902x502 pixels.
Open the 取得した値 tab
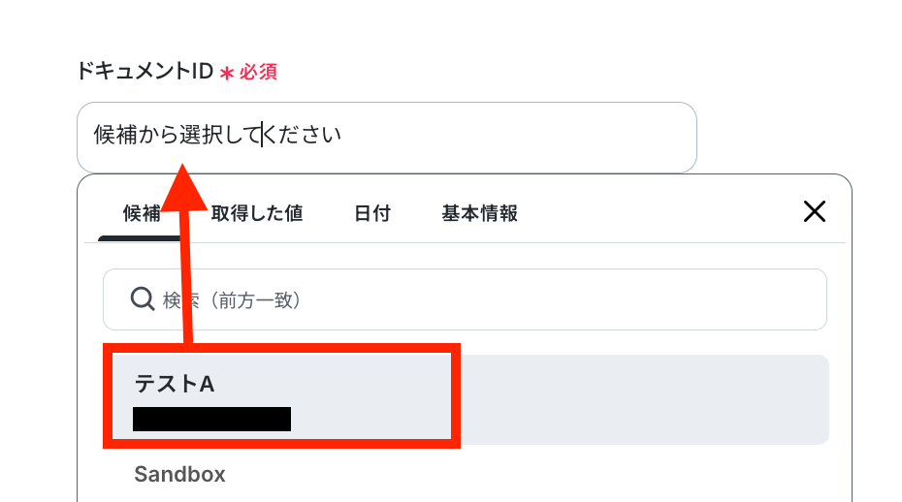[x=257, y=213]
